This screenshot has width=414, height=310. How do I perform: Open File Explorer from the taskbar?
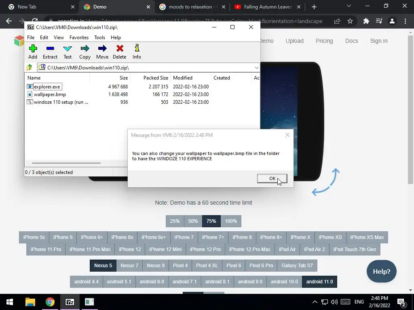[x=30, y=302]
